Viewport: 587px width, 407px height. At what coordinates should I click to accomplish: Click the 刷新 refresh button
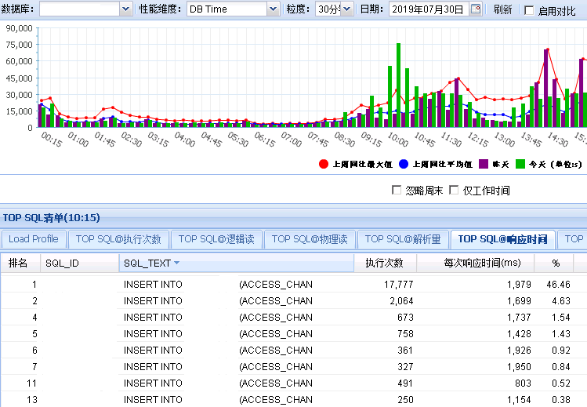point(502,9)
